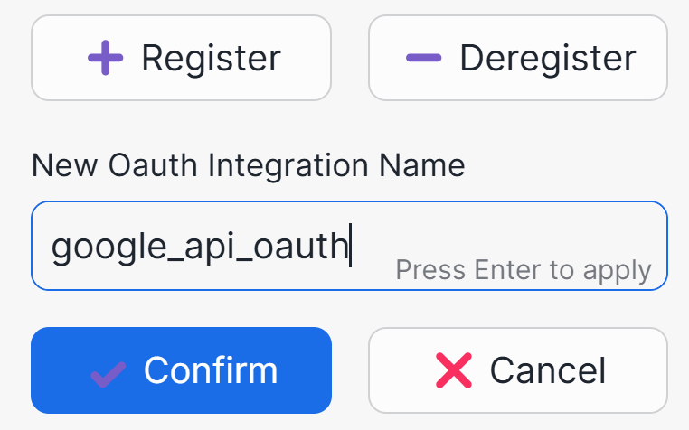Click the purple plus icon on Register

[105, 59]
